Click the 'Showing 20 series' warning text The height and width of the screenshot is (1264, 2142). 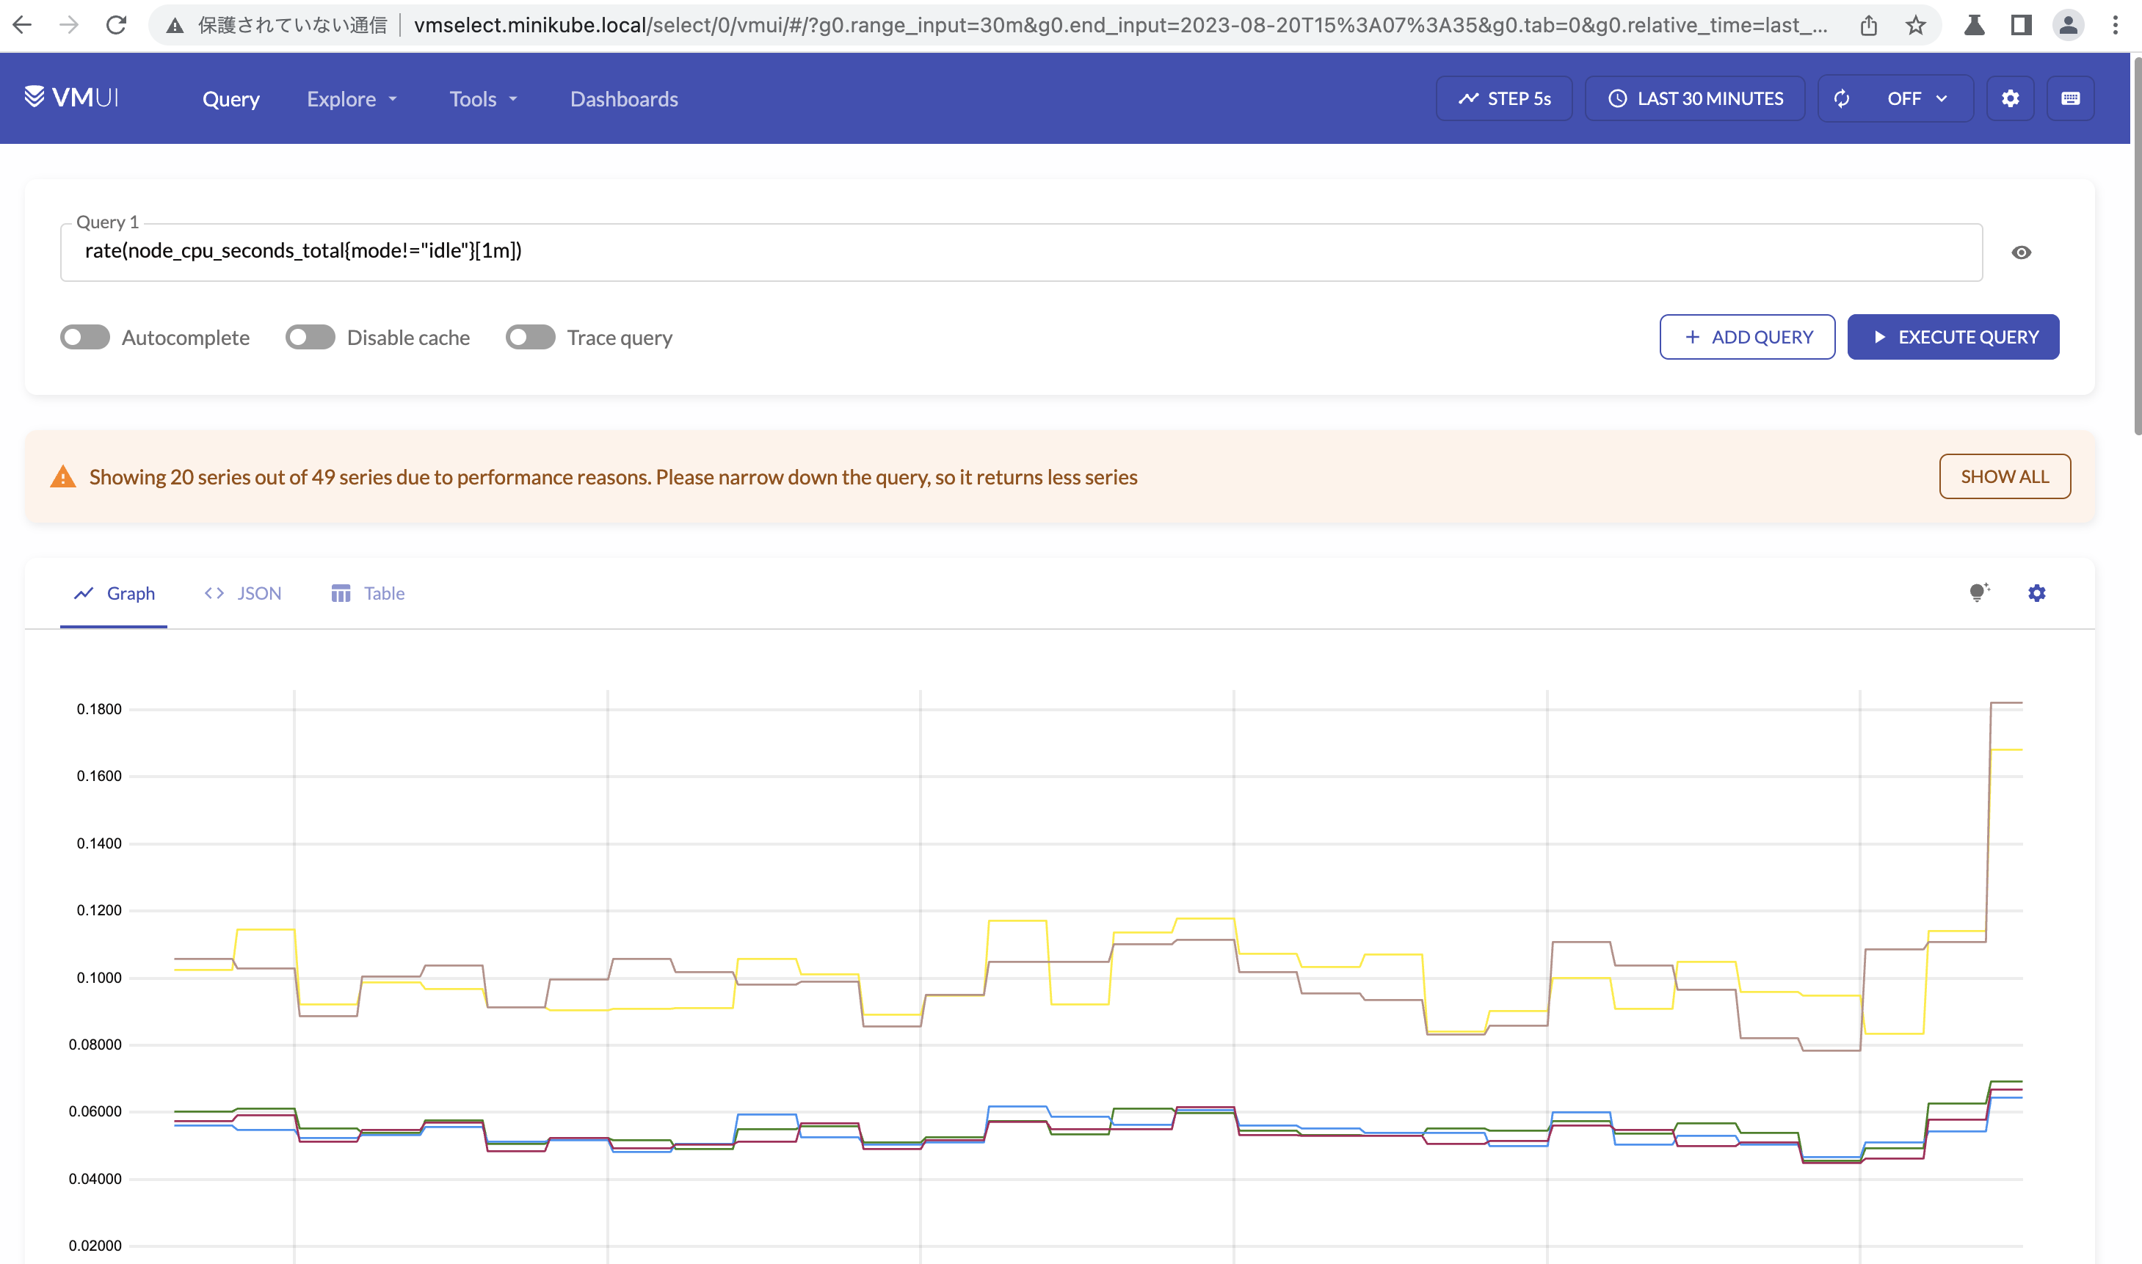(613, 477)
